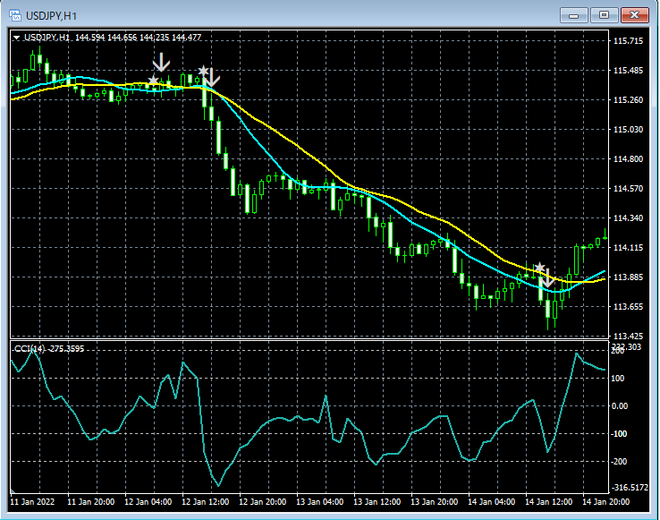
Task: Click the CCI scale -316.5172 label
Action: tap(630, 488)
